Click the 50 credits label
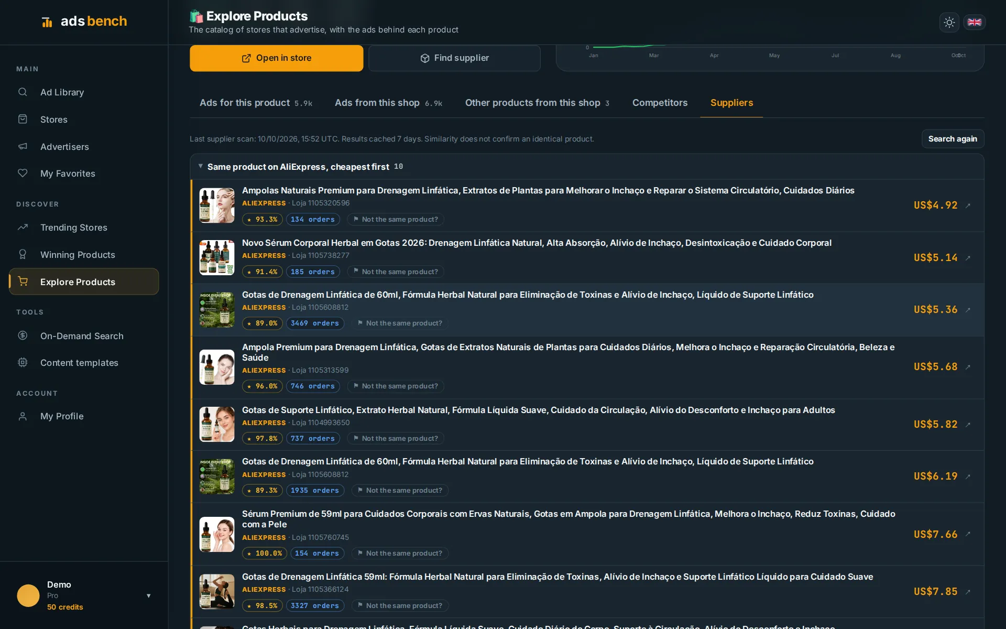This screenshot has height=629, width=1006. pos(65,607)
